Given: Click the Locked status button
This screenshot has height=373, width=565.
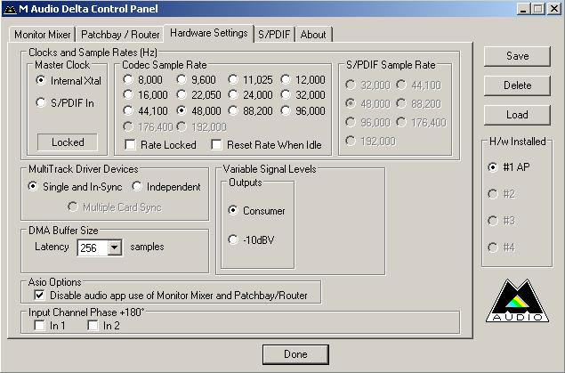Looking at the screenshot, I should pyautogui.click(x=68, y=142).
